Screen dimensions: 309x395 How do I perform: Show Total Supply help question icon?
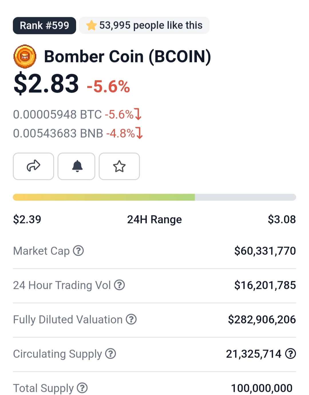(82, 388)
